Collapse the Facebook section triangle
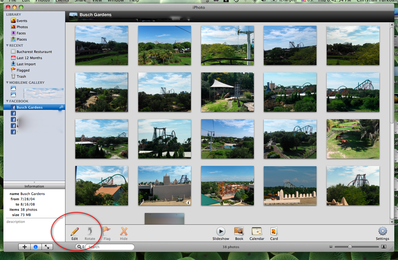The width and height of the screenshot is (398, 260). point(7,101)
